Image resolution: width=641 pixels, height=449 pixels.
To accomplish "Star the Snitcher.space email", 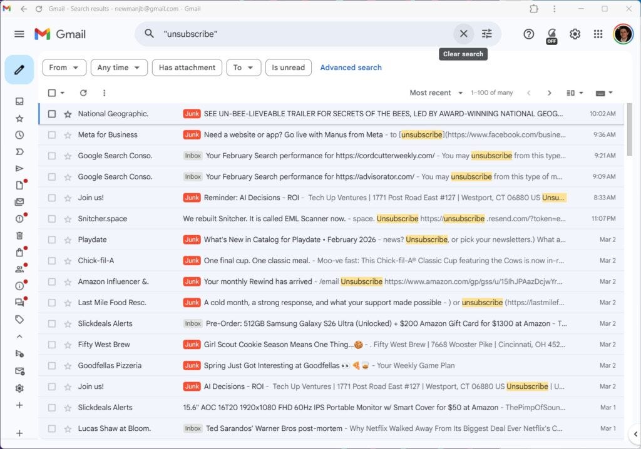I will coord(68,219).
